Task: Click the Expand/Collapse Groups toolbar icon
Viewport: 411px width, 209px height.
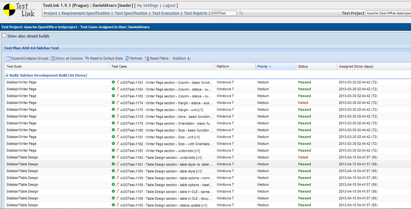Action: tap(9, 58)
